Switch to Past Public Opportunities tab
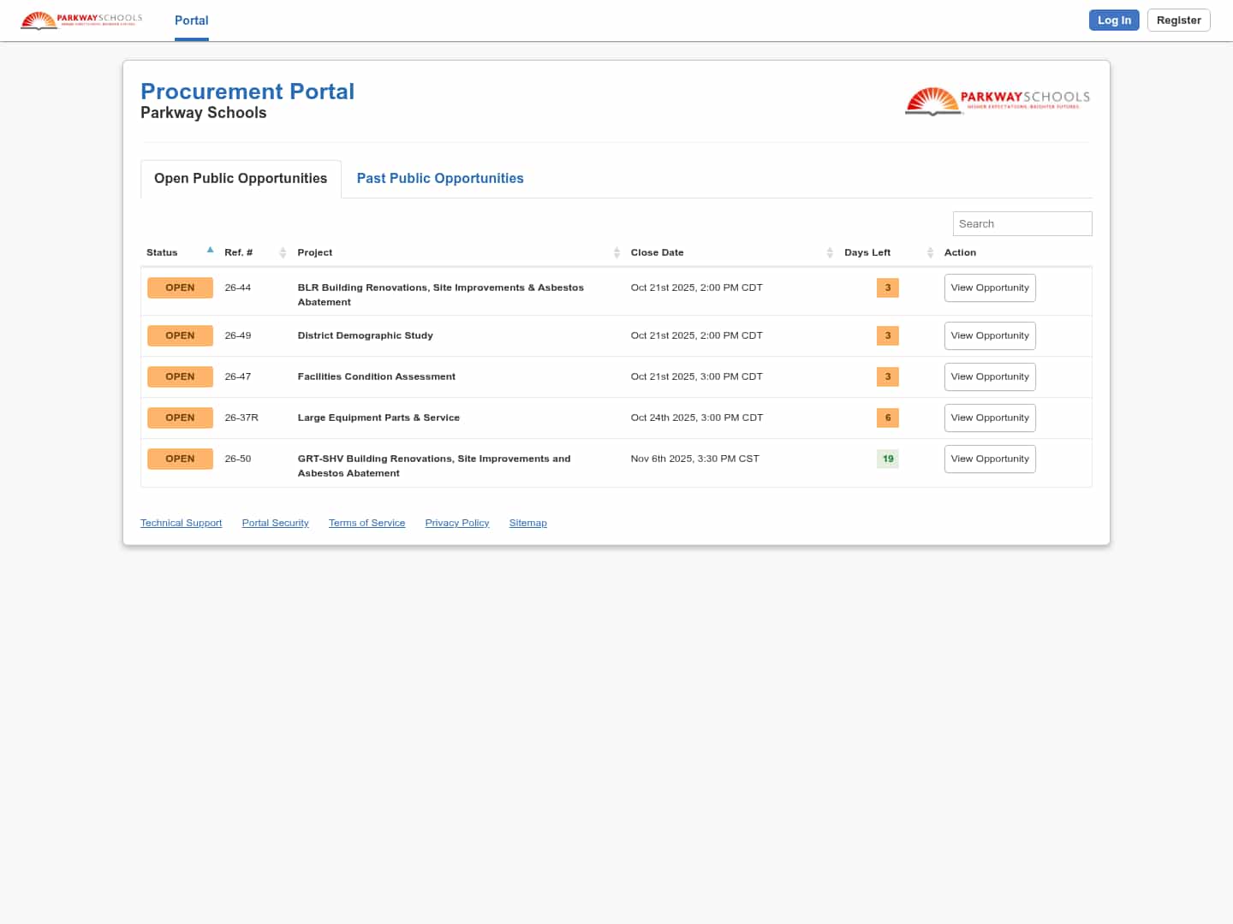 point(439,179)
